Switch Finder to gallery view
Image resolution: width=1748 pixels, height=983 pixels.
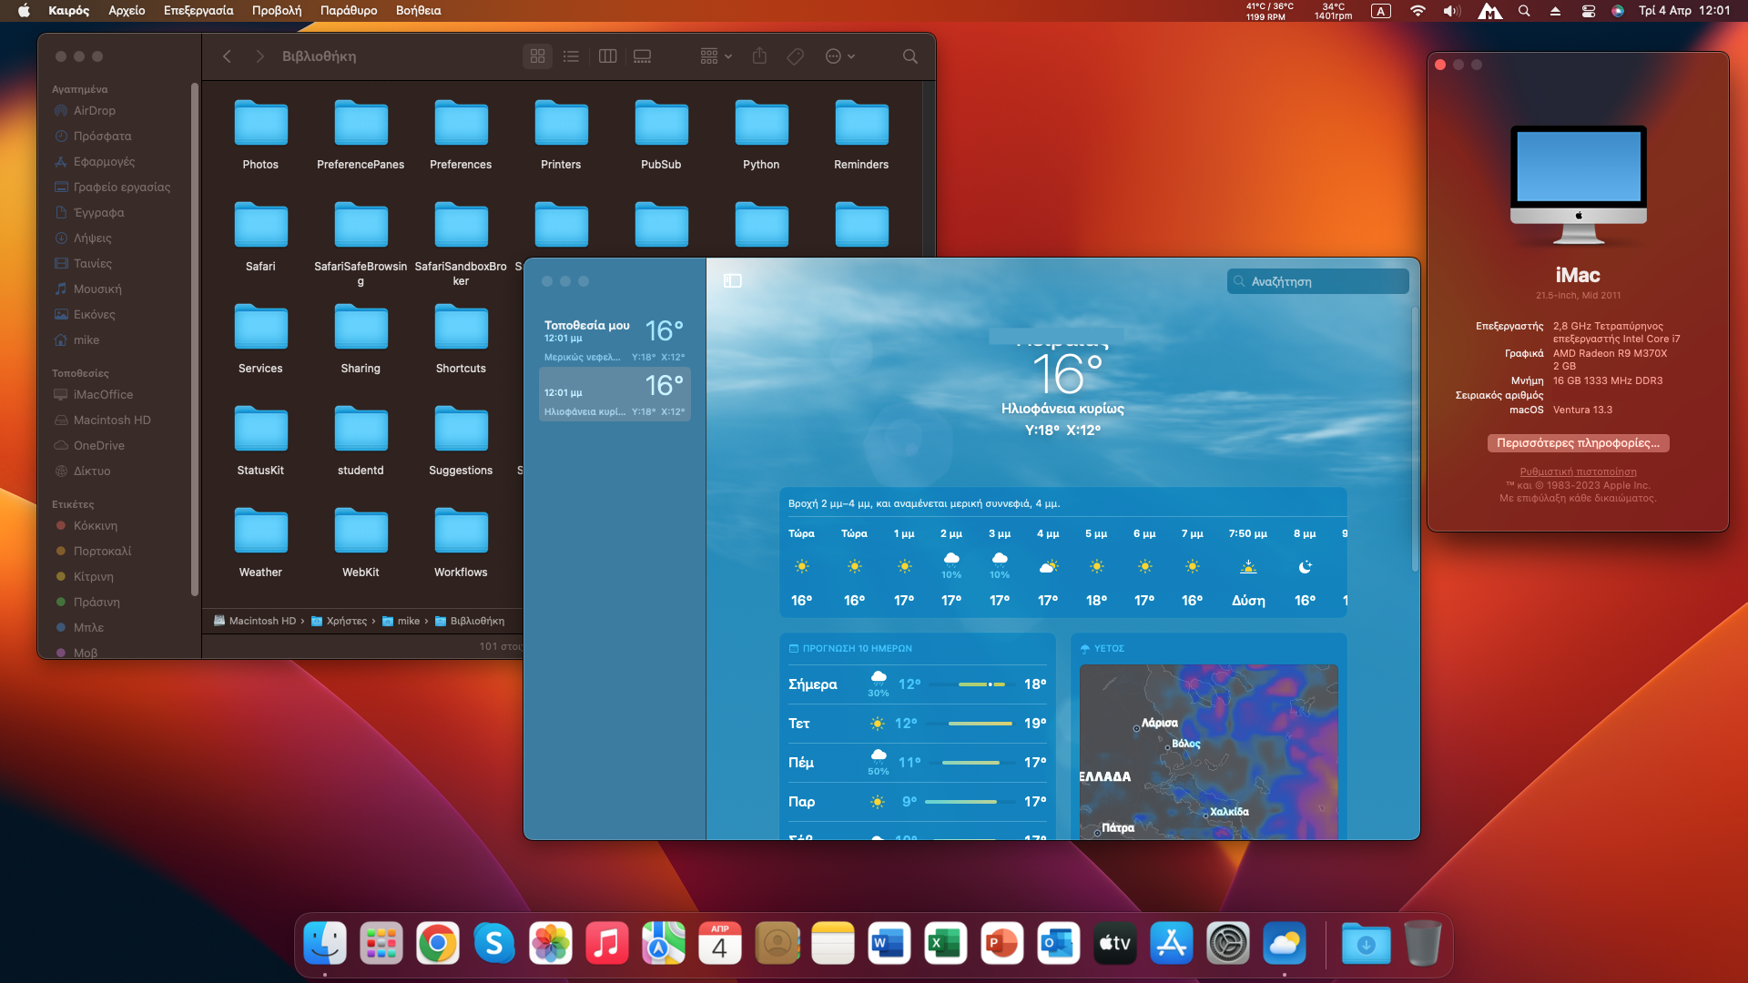(642, 56)
